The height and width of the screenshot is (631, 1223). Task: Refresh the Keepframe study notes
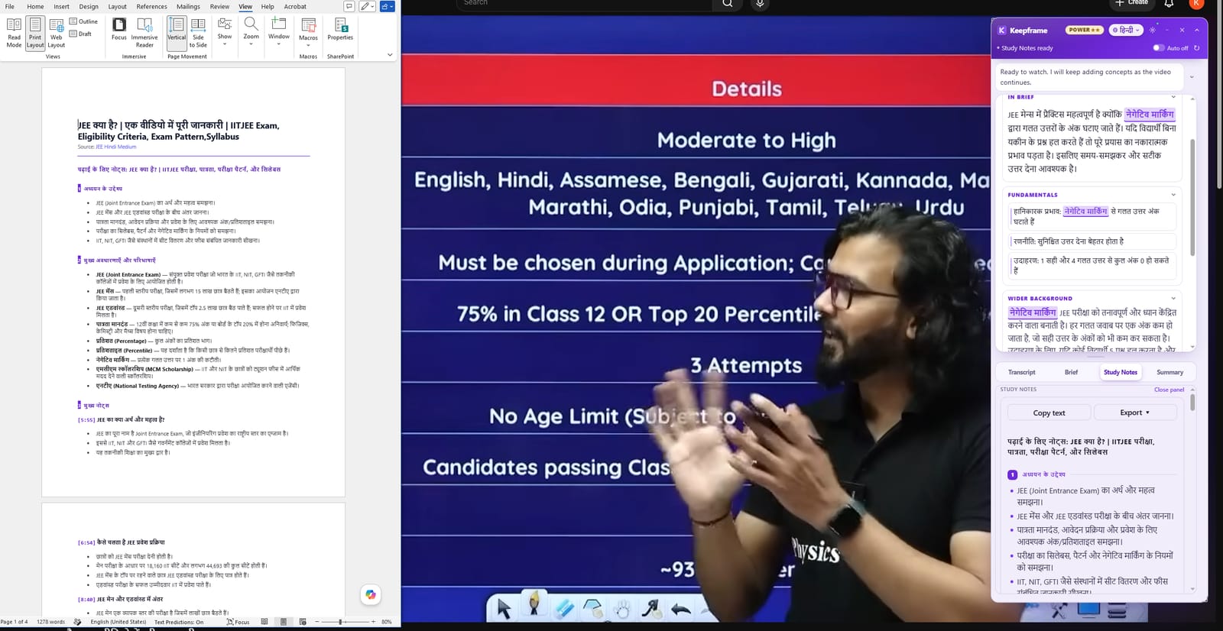1196,48
